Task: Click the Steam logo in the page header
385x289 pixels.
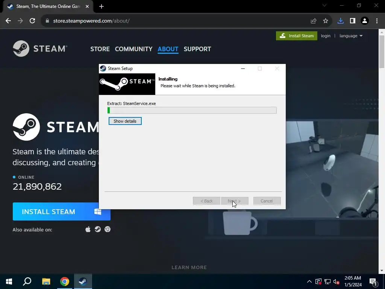Action: (40, 49)
